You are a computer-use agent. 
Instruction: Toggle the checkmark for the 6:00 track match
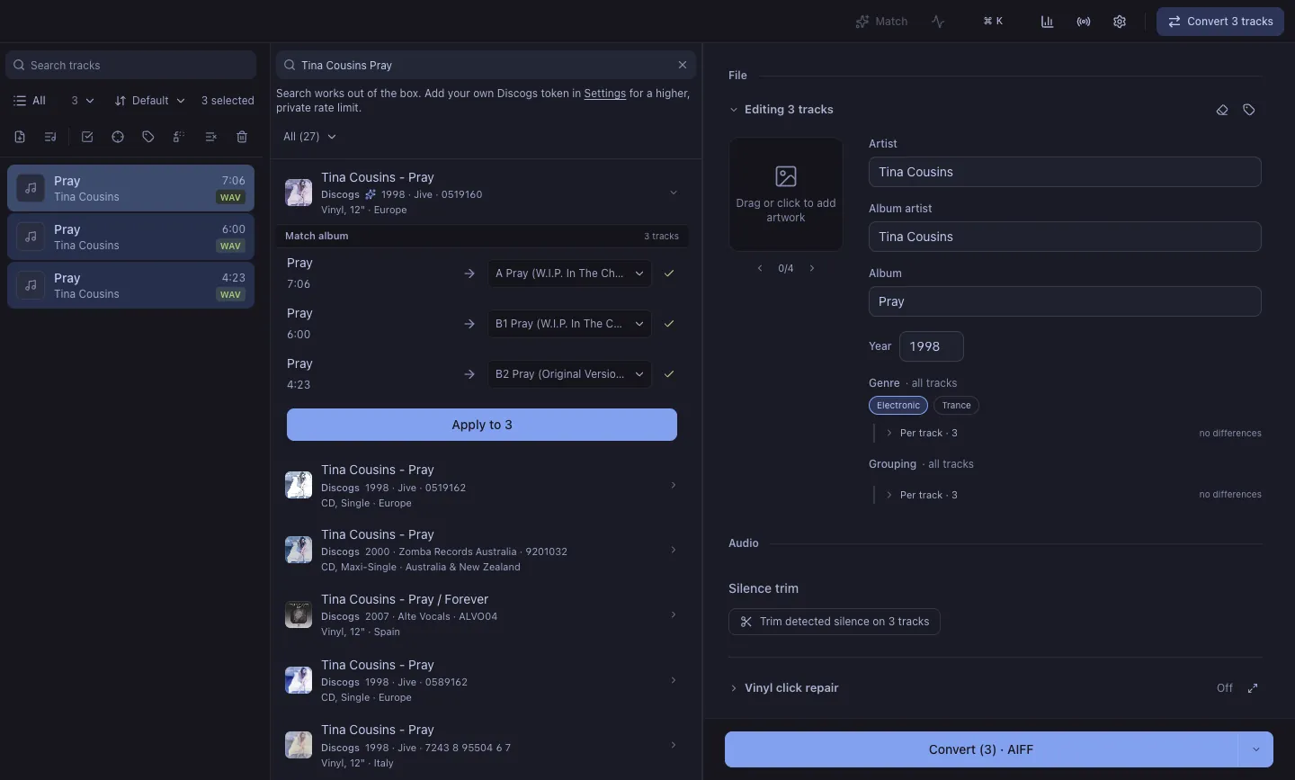point(669,324)
